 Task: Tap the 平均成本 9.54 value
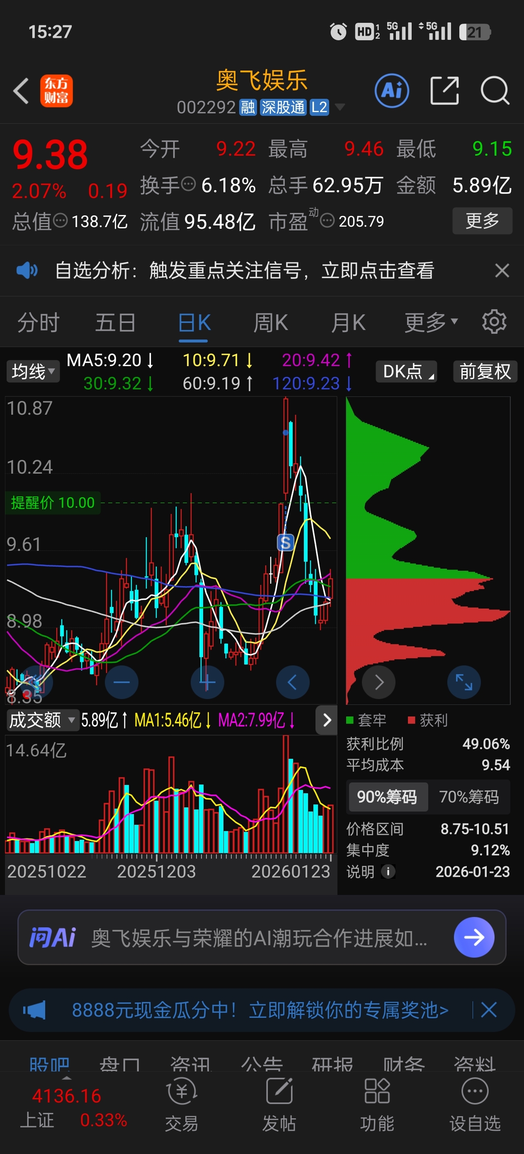click(x=496, y=765)
